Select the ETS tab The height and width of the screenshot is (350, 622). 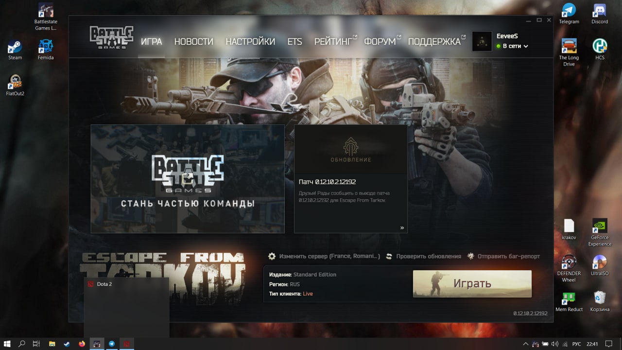(294, 42)
